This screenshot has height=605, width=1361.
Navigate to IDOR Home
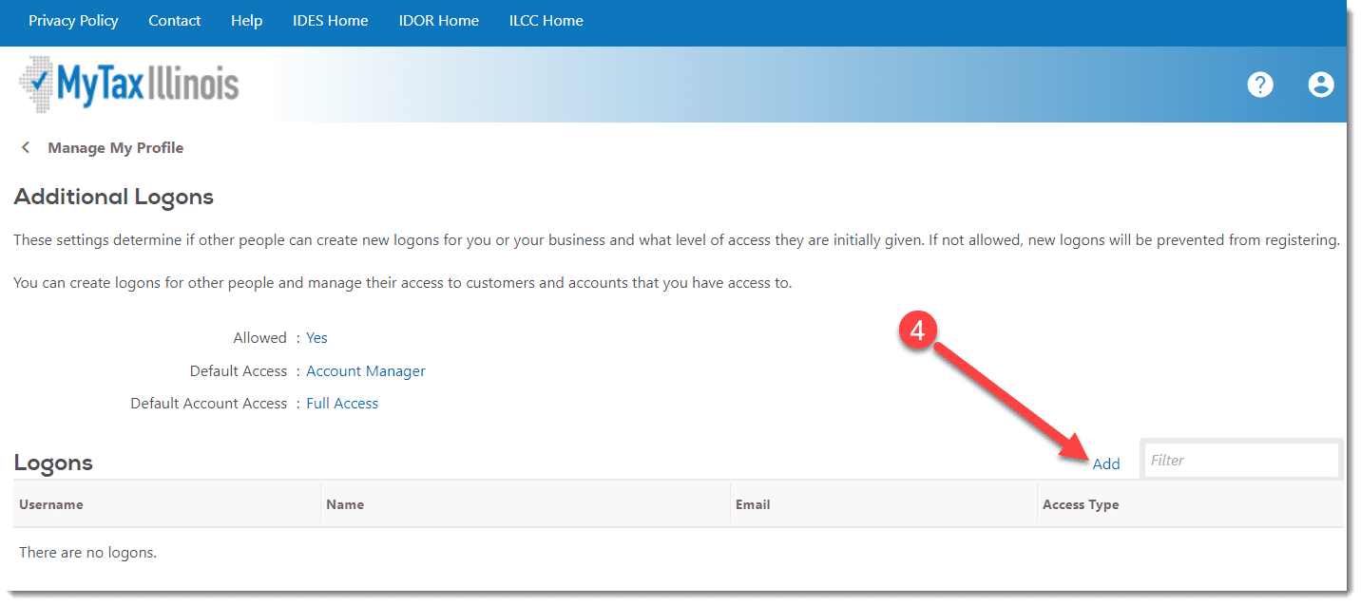point(438,21)
